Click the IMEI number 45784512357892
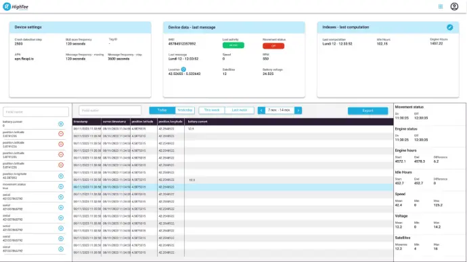This screenshot has width=467, height=262. (x=182, y=44)
